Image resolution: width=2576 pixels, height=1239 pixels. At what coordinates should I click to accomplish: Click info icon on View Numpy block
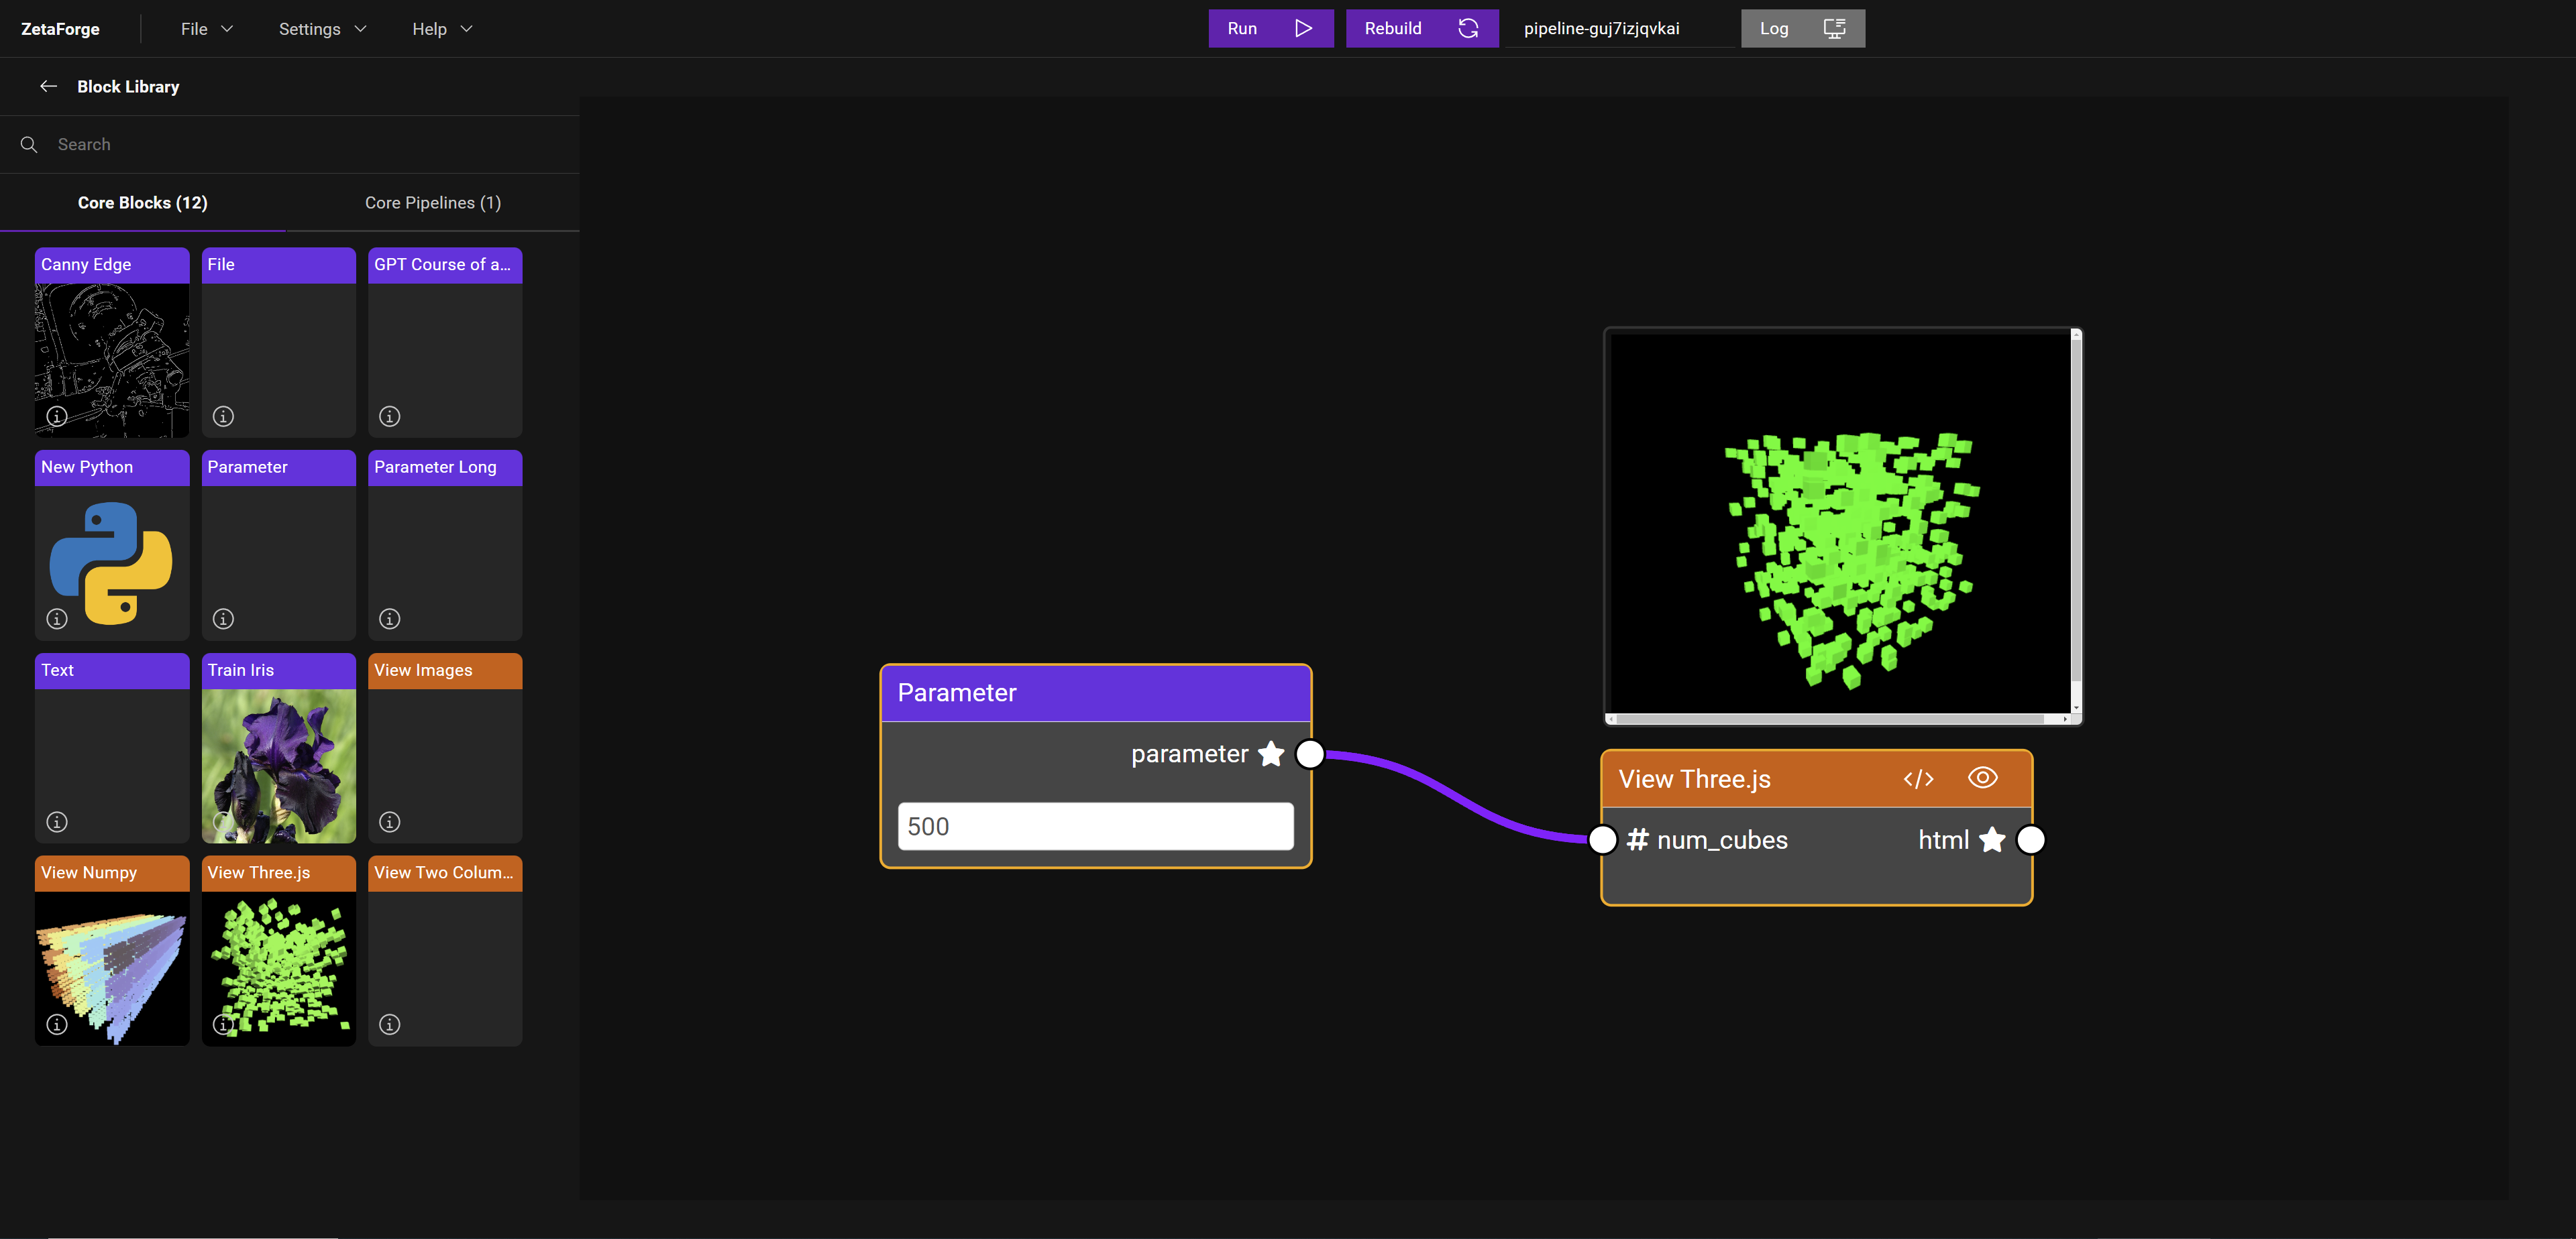point(57,1024)
